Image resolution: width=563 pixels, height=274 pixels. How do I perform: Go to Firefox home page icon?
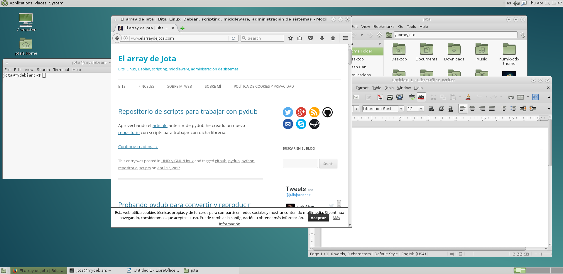(x=333, y=38)
